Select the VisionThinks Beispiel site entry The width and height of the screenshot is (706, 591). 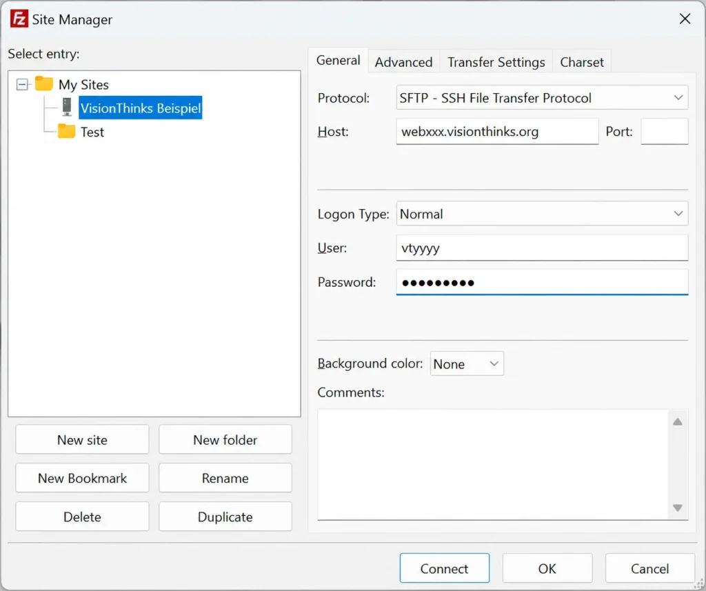pyautogui.click(x=140, y=108)
